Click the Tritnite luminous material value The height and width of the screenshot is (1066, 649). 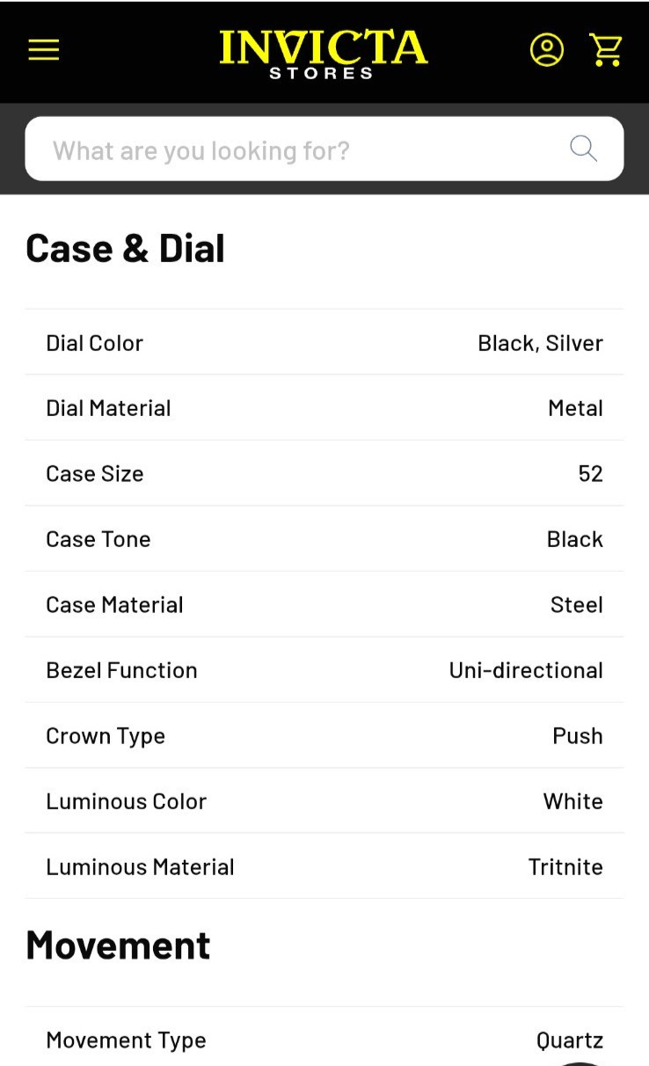(565, 866)
